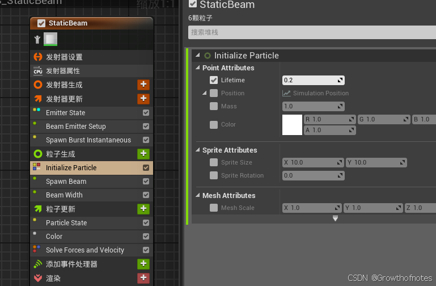Click the Emitter State module dots icon
The width and height of the screenshot is (436, 286).
37,110
